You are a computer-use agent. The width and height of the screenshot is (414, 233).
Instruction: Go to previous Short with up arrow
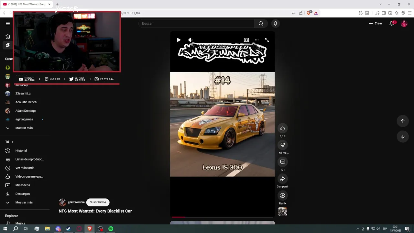pyautogui.click(x=403, y=121)
